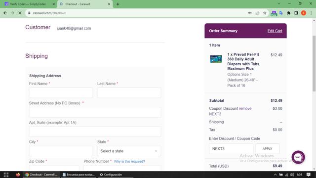This screenshot has height=178, width=316.
Task: Open Chrome three-dot menu
Action: [311, 13]
